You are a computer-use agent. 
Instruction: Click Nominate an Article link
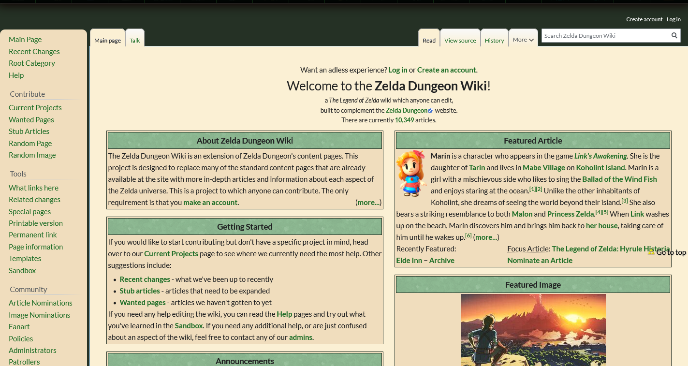coord(540,260)
